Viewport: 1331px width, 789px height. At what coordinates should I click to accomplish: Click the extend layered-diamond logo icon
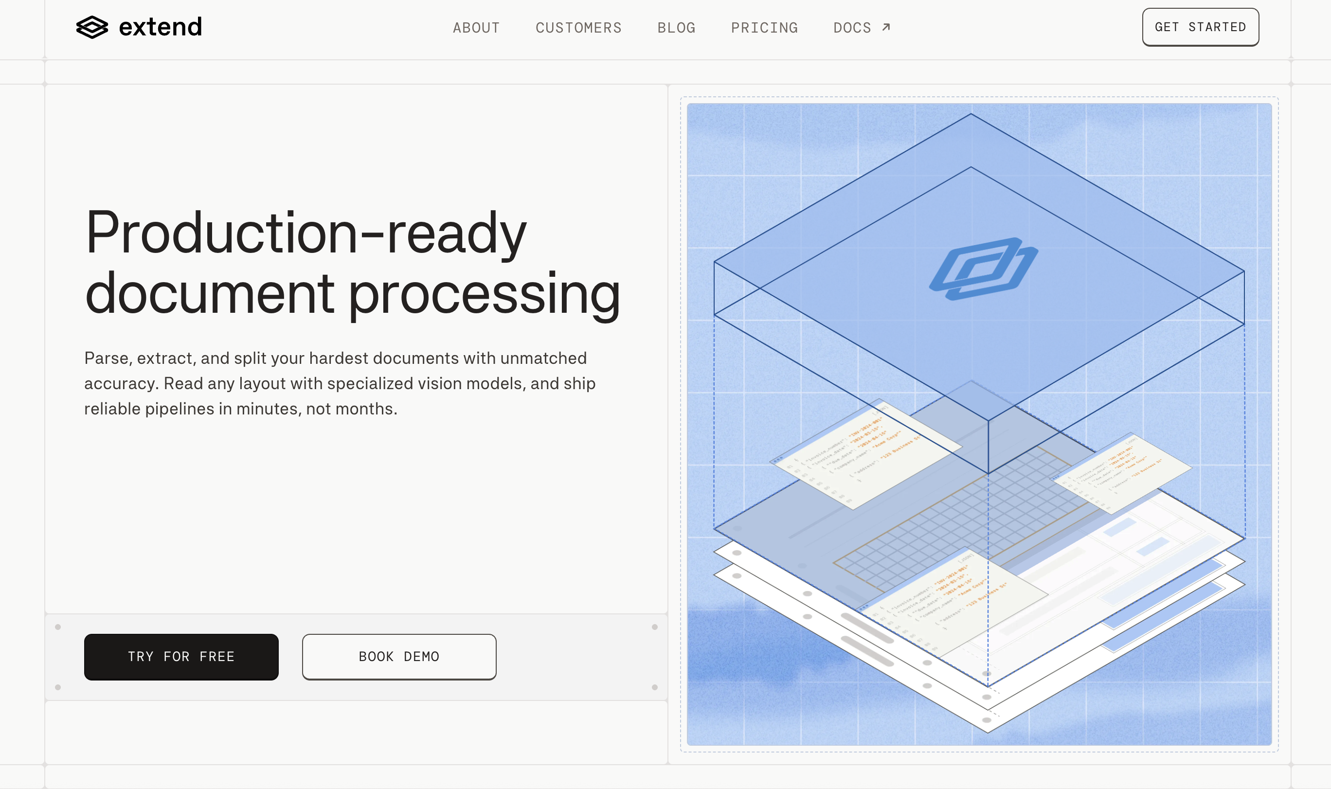(x=92, y=27)
